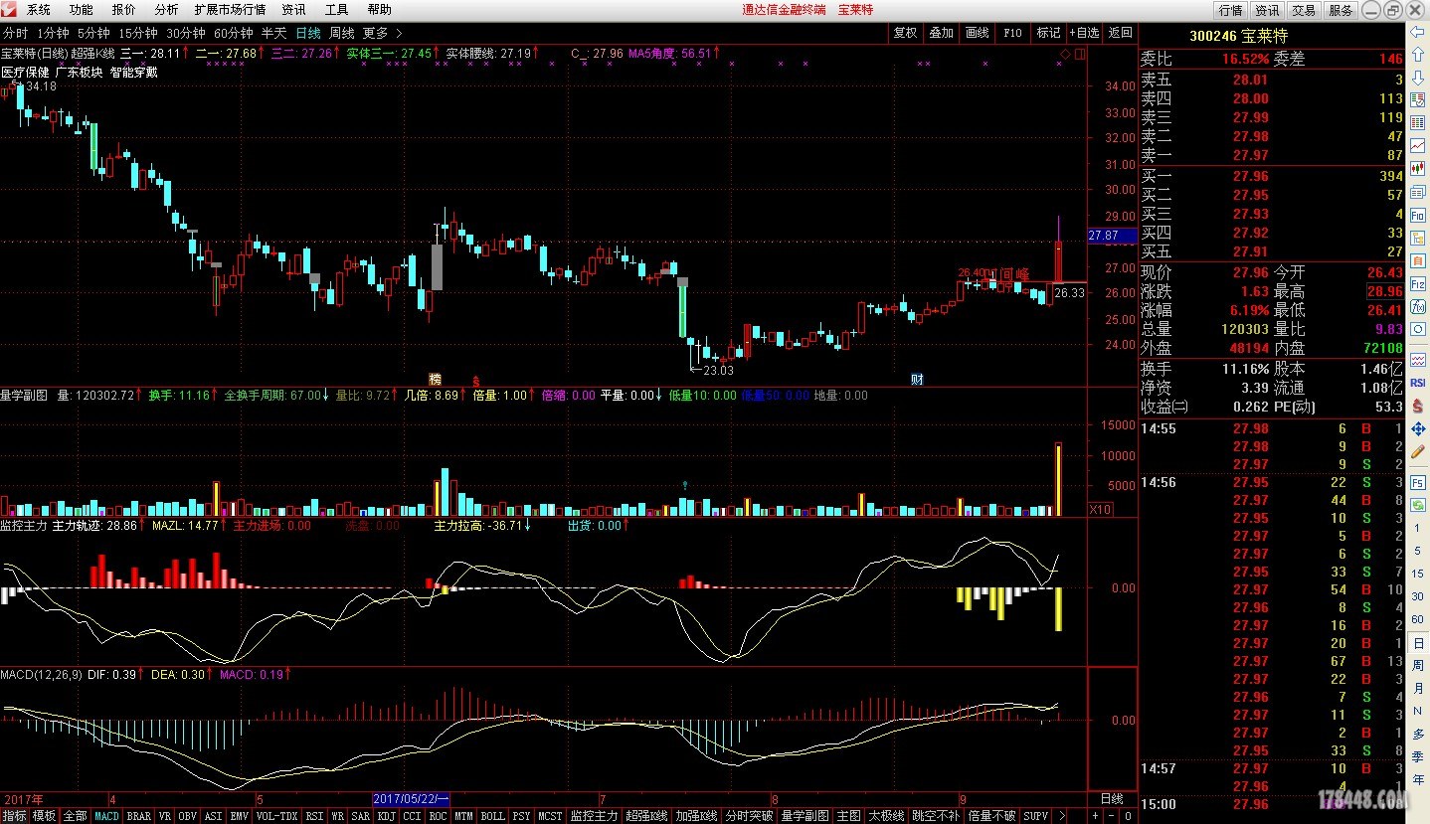Switch to 30-minute period in sidebar

(x=1418, y=596)
